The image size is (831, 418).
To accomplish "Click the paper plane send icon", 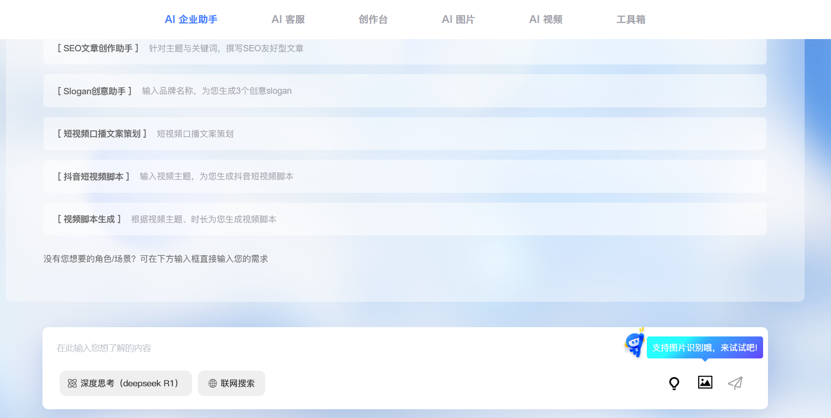I will pos(735,383).
